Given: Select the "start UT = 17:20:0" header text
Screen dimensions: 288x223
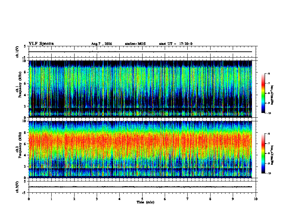Looking at the screenshot, I should tap(176, 44).
